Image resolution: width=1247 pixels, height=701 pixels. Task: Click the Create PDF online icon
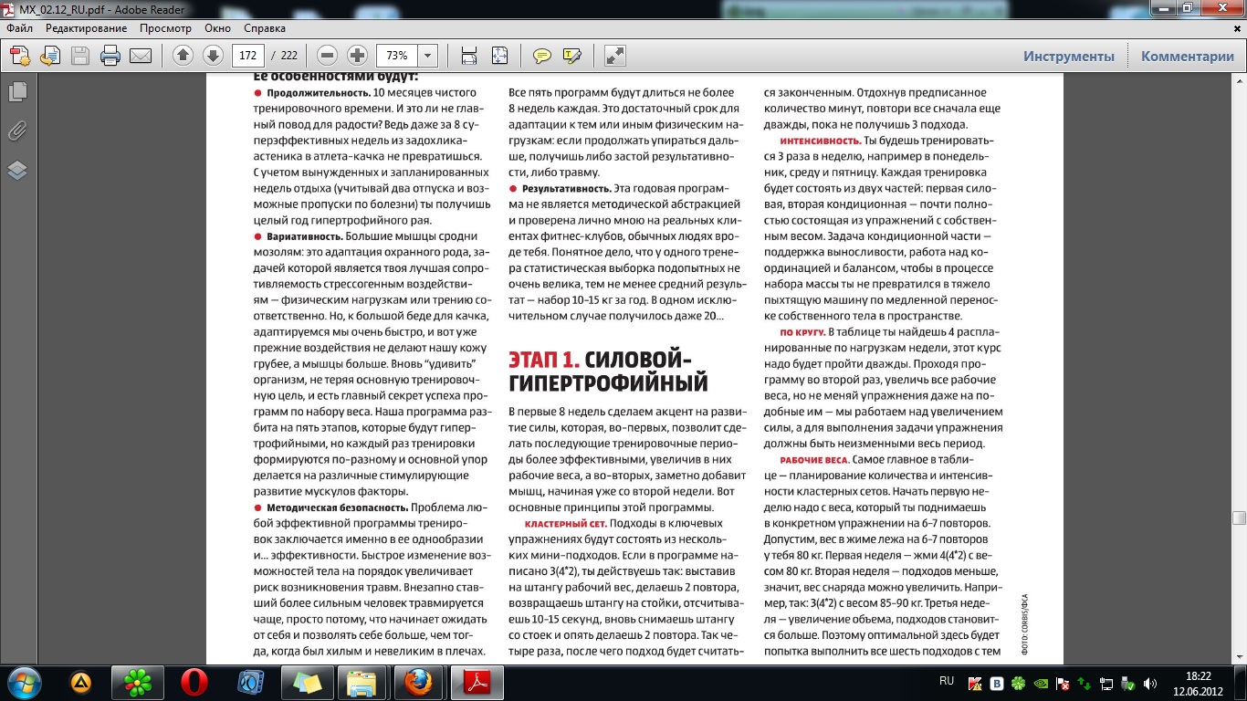click(x=20, y=56)
